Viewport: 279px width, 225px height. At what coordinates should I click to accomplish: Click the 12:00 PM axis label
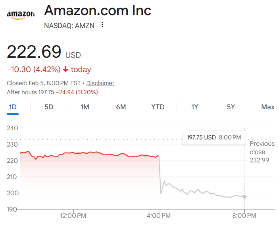(x=73, y=216)
